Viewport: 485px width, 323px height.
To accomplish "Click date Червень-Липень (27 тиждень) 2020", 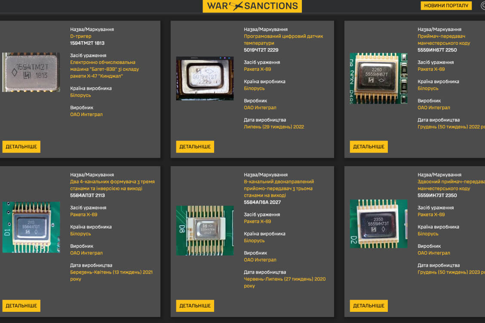I will 285,282.
